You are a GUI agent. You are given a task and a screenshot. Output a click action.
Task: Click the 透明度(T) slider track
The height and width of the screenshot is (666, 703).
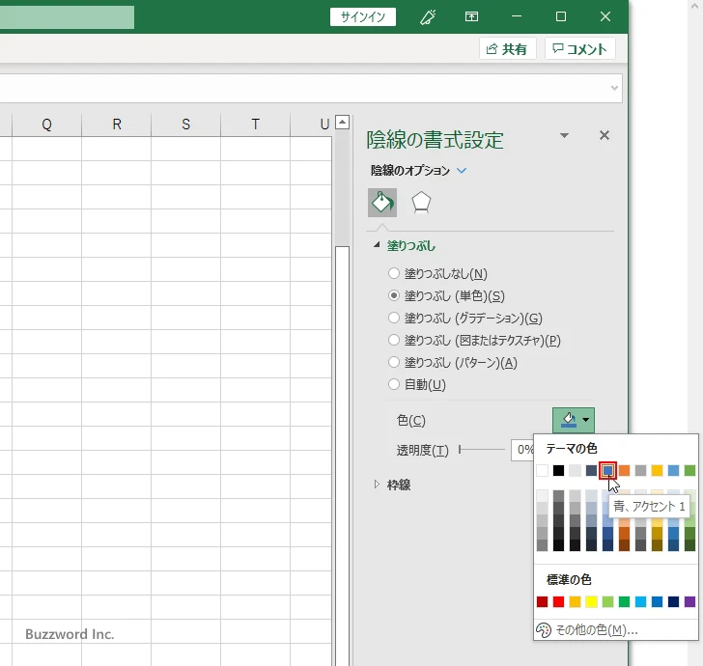coord(482,450)
